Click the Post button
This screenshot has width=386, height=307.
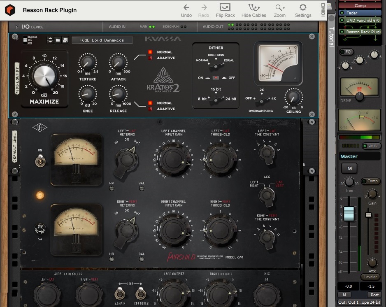[374, 295]
